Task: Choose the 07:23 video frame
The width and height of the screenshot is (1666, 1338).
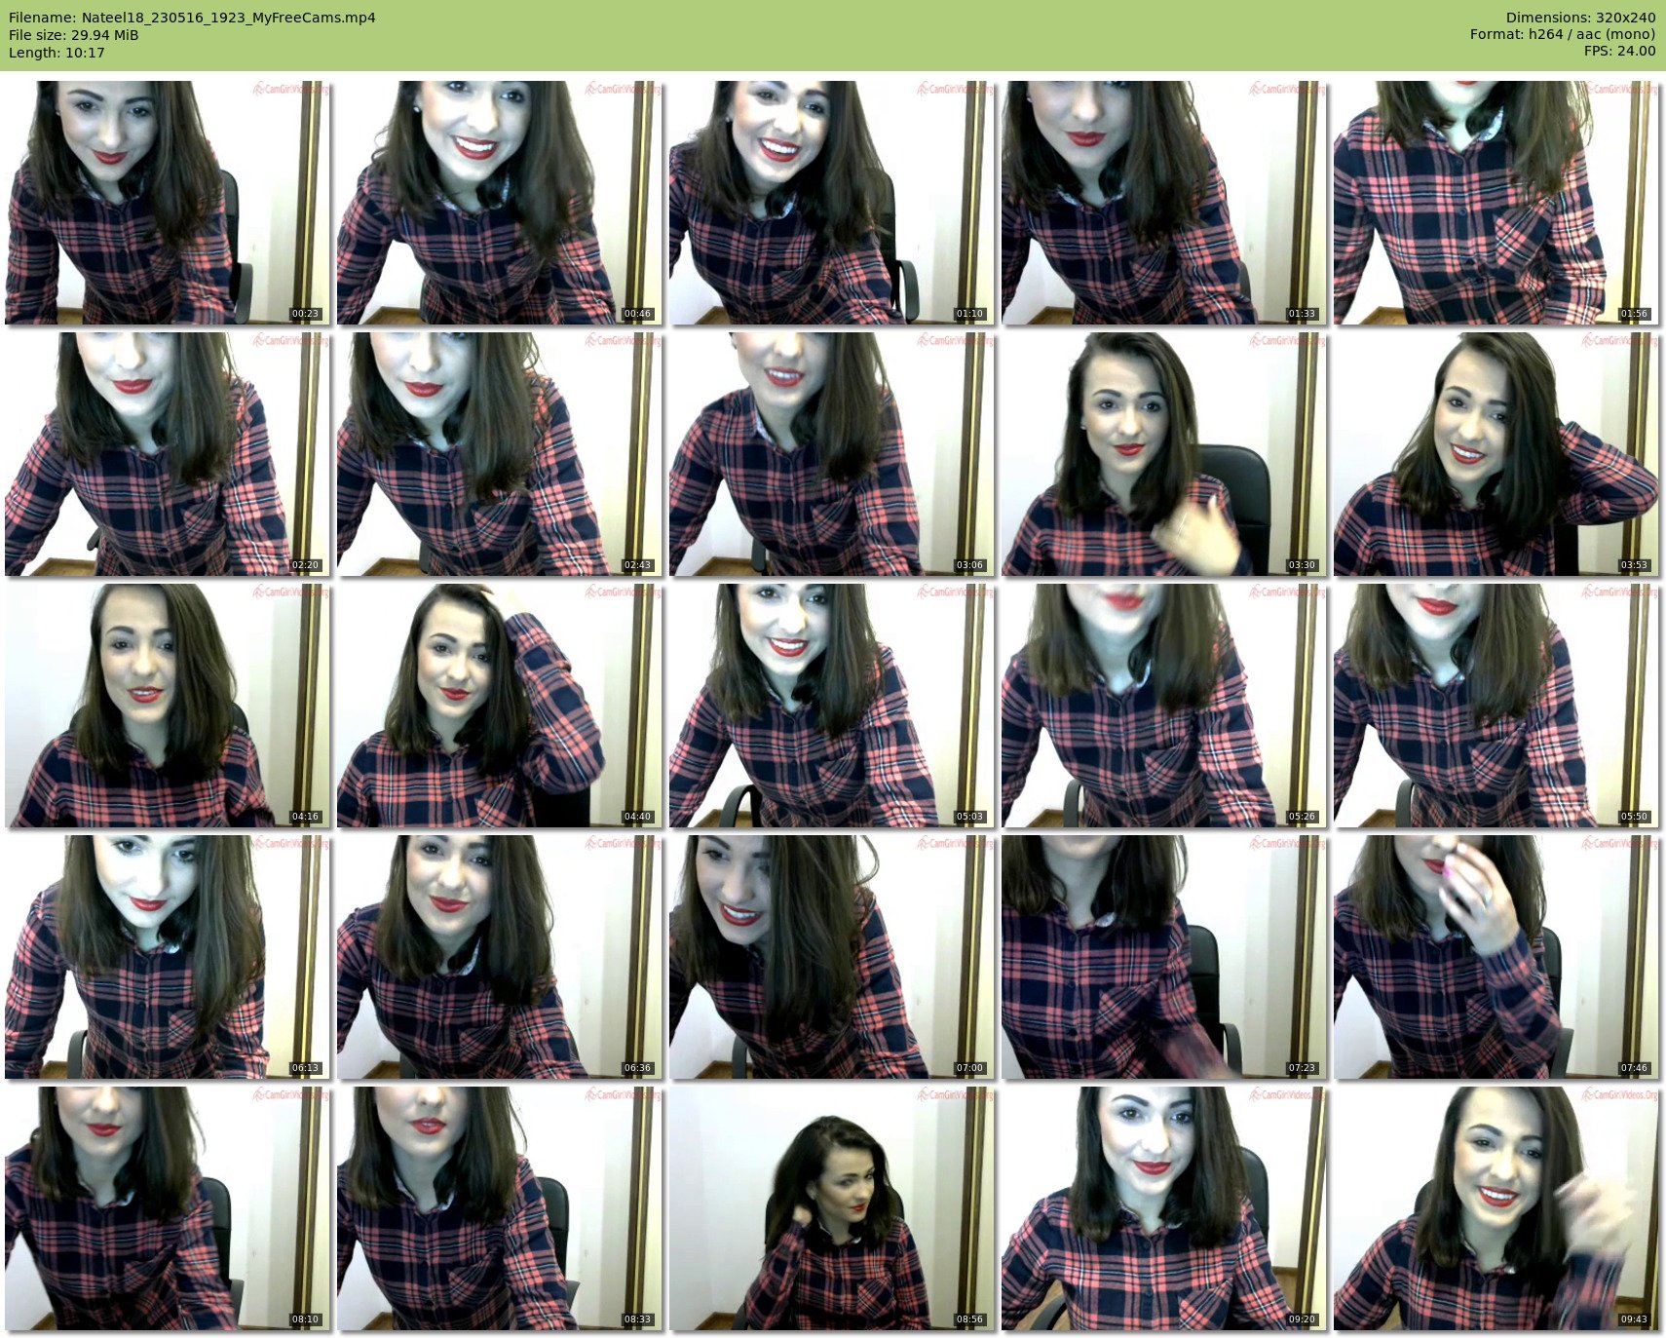Action: [1164, 957]
